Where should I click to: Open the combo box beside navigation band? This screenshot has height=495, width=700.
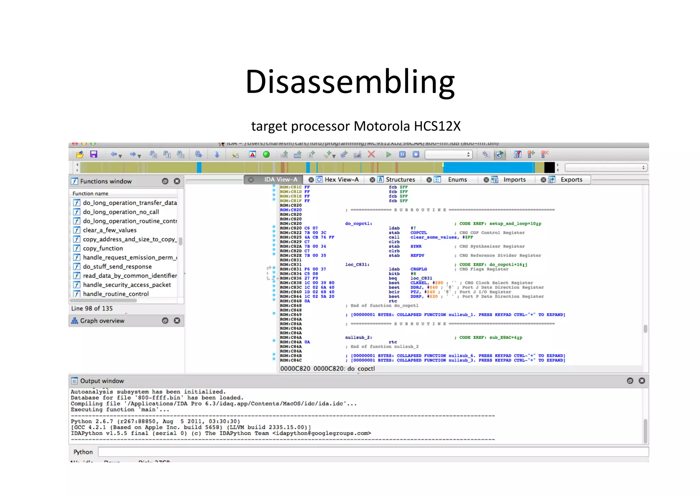click(x=606, y=168)
